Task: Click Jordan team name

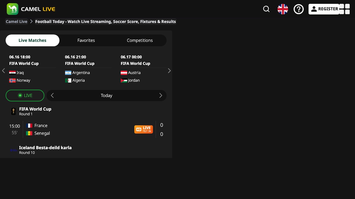Action: [x=134, y=80]
